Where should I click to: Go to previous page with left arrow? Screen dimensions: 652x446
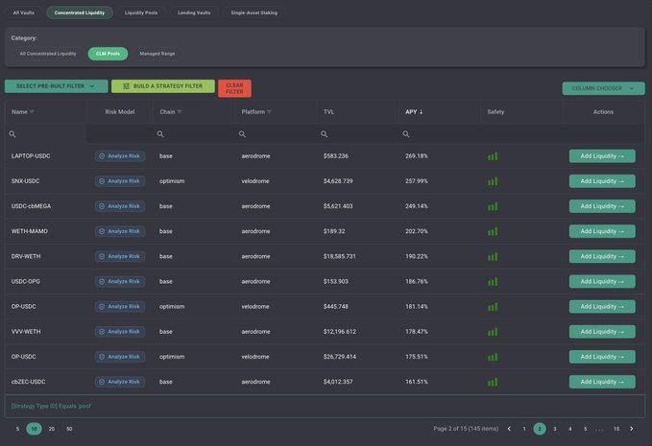click(509, 429)
